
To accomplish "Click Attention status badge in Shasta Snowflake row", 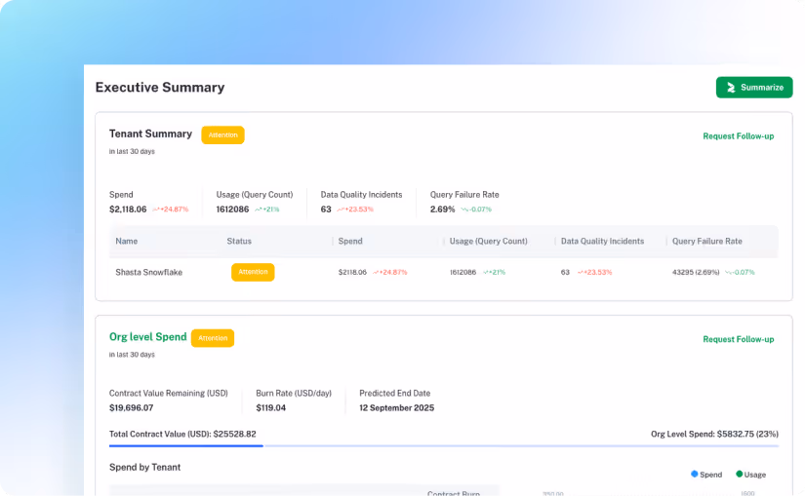I will 253,272.
